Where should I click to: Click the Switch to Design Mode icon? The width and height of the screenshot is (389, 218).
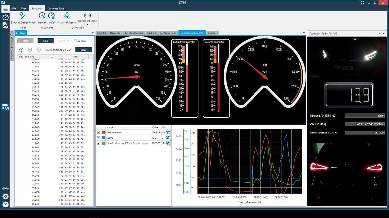(23, 16)
